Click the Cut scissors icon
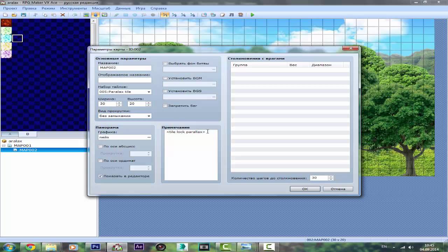This screenshot has width=448, height=252. 35,15
